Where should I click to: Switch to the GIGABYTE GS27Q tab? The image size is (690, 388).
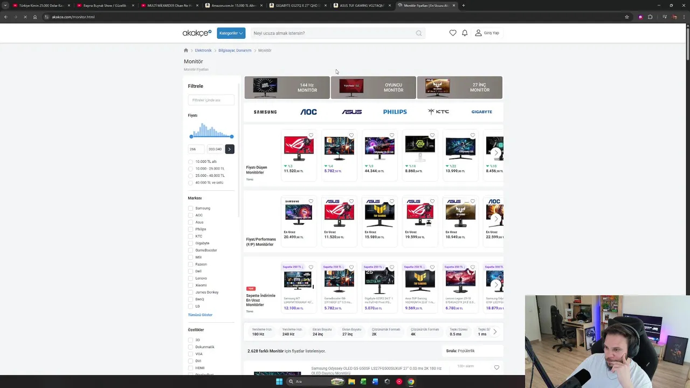298,5
